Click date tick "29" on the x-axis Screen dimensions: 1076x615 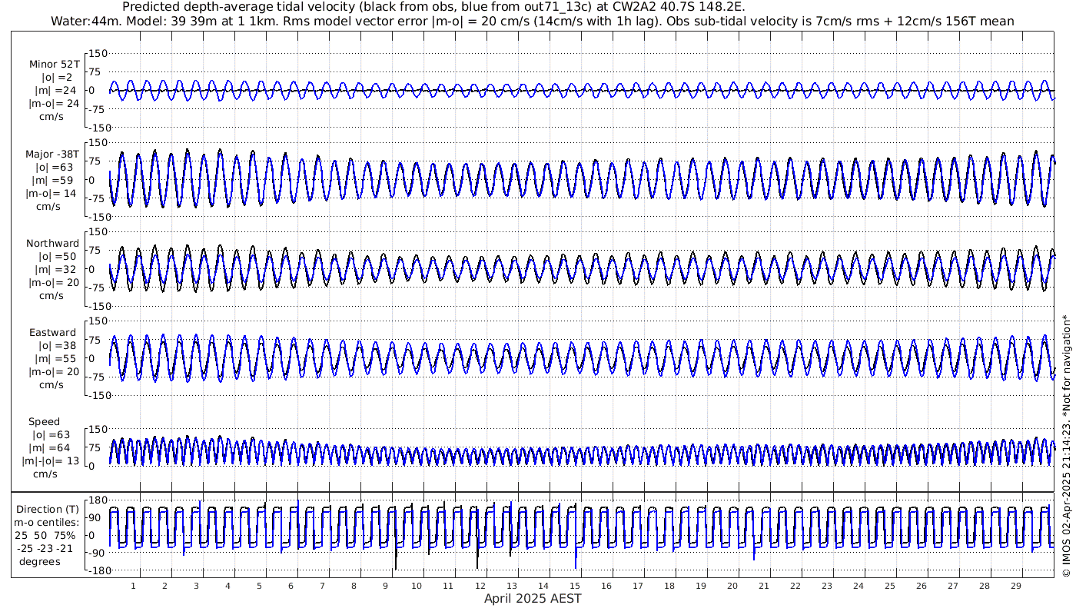(1015, 586)
